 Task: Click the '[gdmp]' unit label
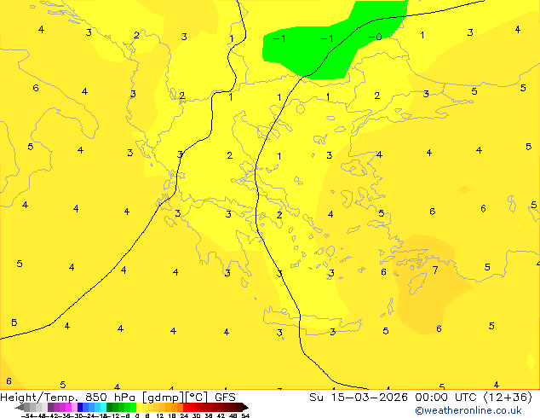tap(164, 398)
